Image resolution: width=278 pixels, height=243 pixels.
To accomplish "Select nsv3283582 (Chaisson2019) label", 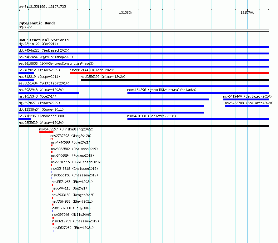I will click(74, 149).
